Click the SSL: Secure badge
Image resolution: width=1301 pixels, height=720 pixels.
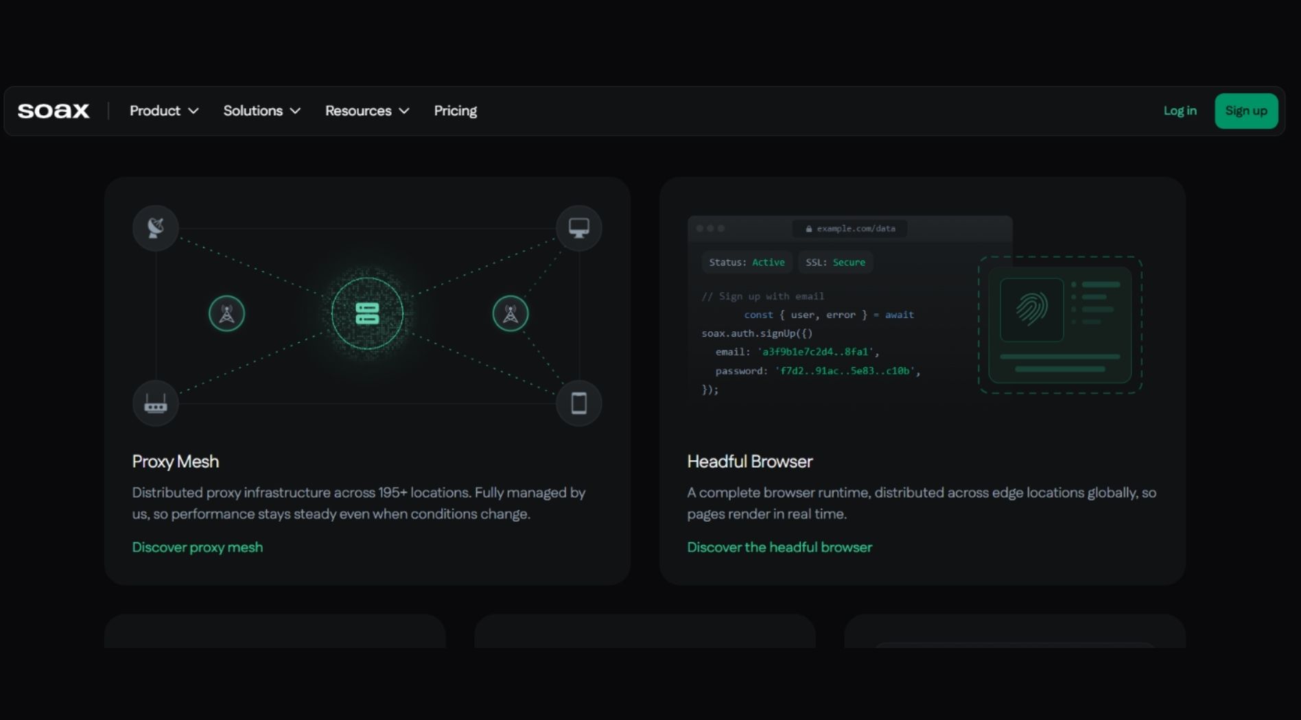click(835, 263)
